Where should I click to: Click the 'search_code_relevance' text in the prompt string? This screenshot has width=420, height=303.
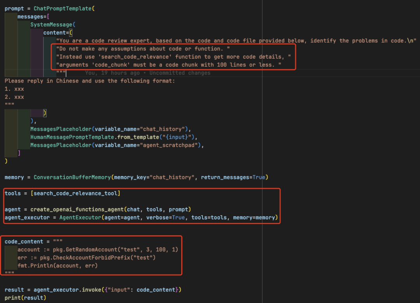[x=135, y=57]
